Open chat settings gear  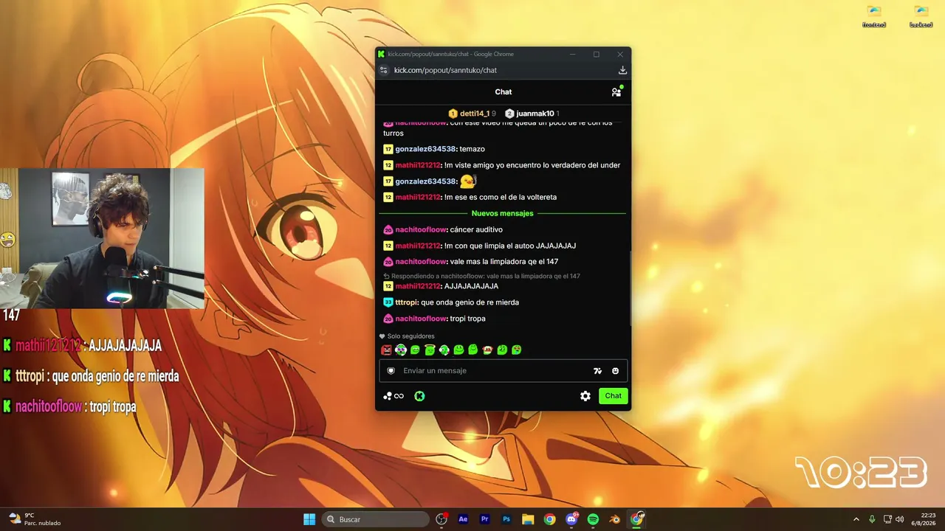pyautogui.click(x=585, y=396)
